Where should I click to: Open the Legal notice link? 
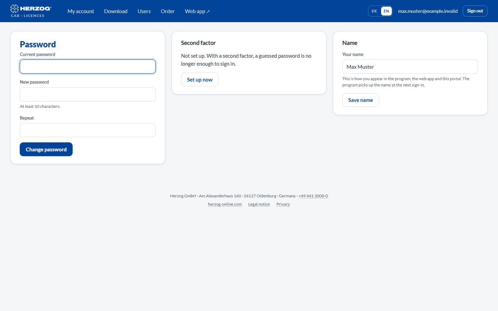point(259,204)
